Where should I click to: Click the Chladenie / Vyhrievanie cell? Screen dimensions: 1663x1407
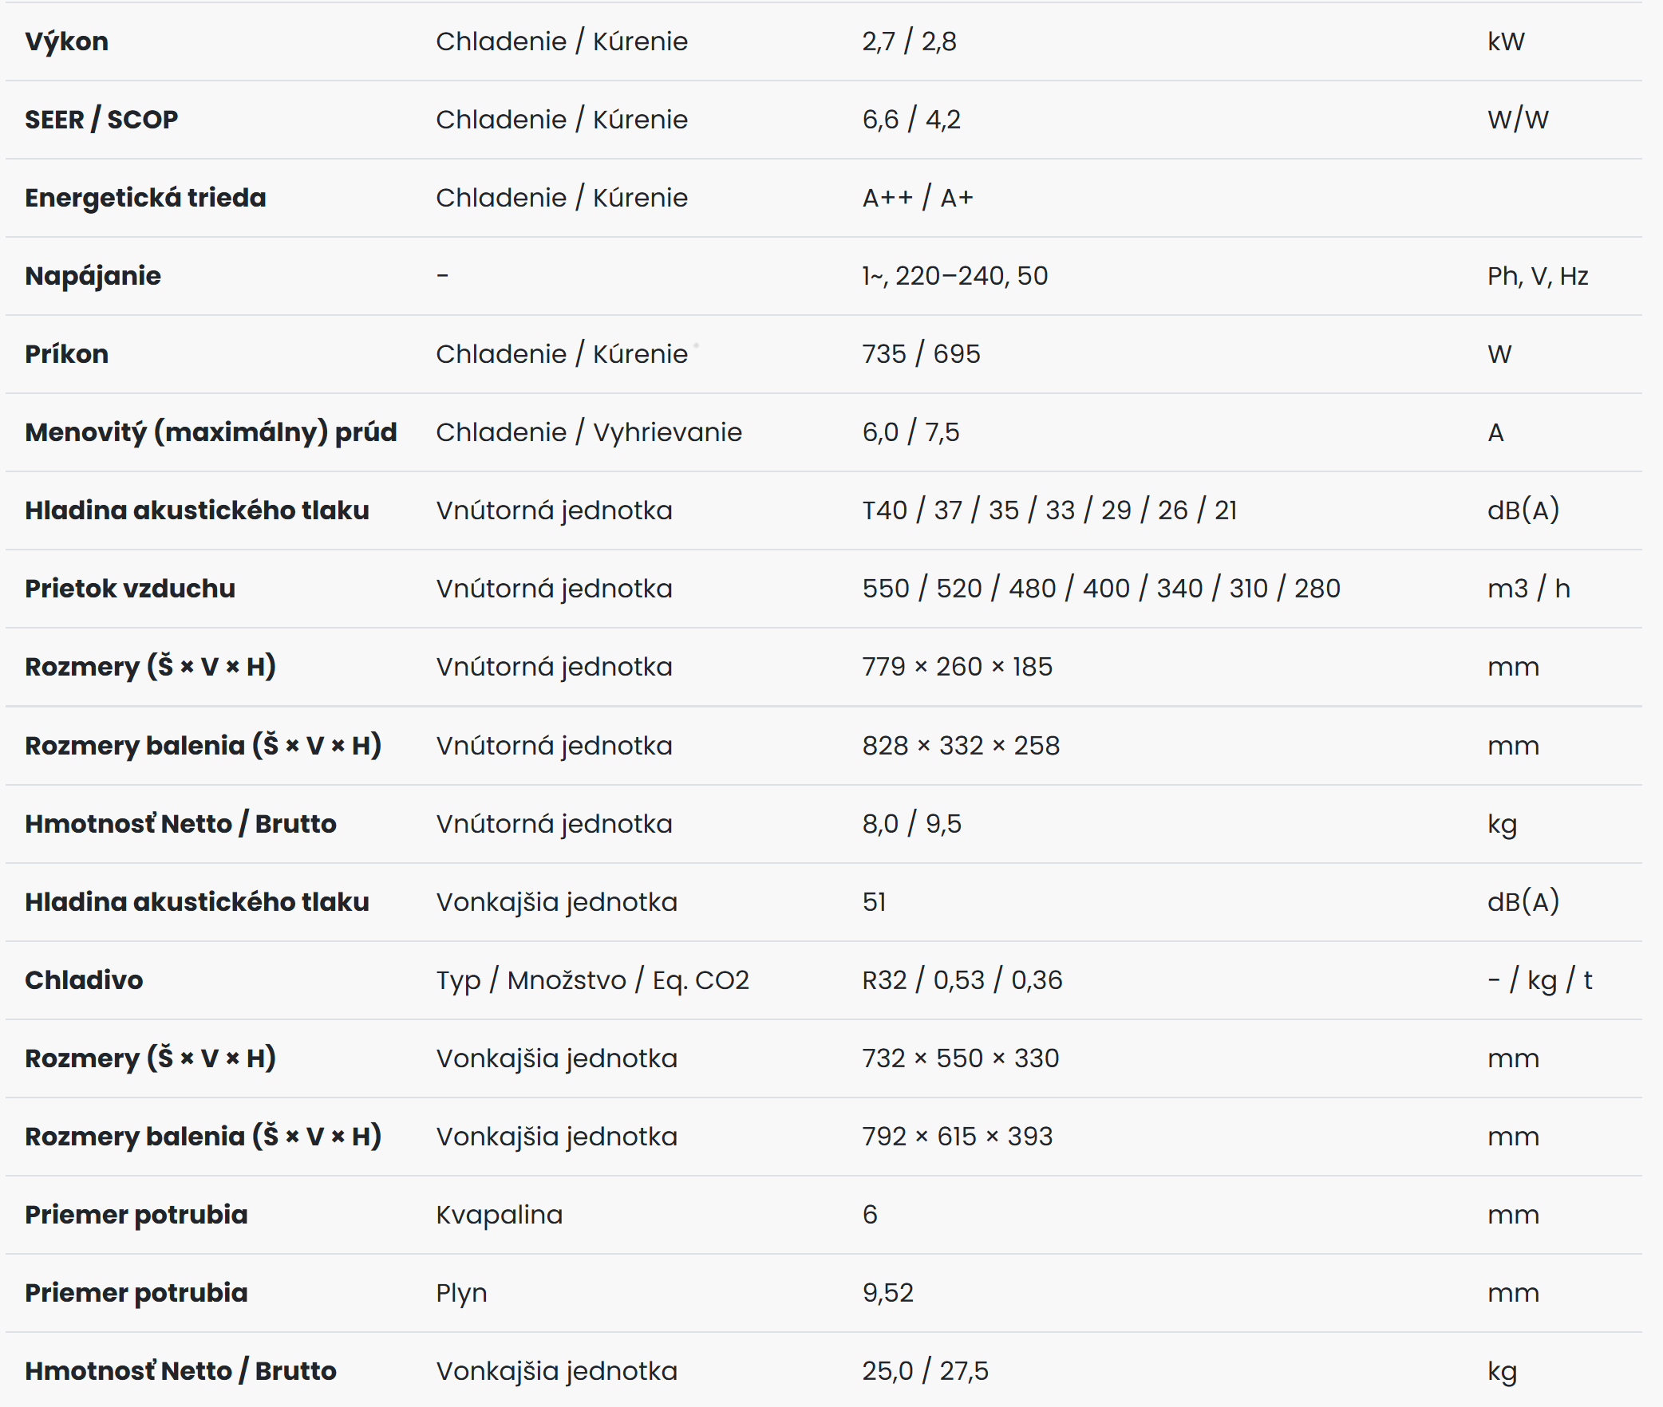(588, 432)
